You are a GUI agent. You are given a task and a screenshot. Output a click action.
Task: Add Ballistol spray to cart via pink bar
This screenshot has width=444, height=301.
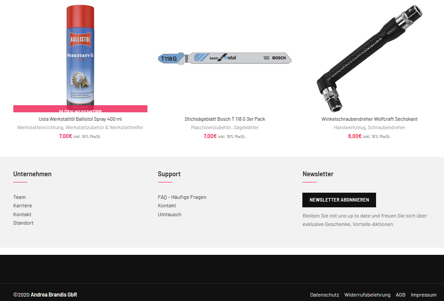pyautogui.click(x=80, y=109)
